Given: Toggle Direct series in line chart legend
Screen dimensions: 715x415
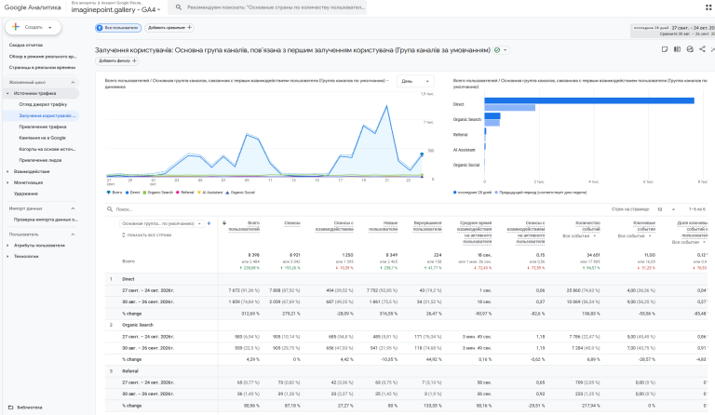Looking at the screenshot, I should click(132, 193).
